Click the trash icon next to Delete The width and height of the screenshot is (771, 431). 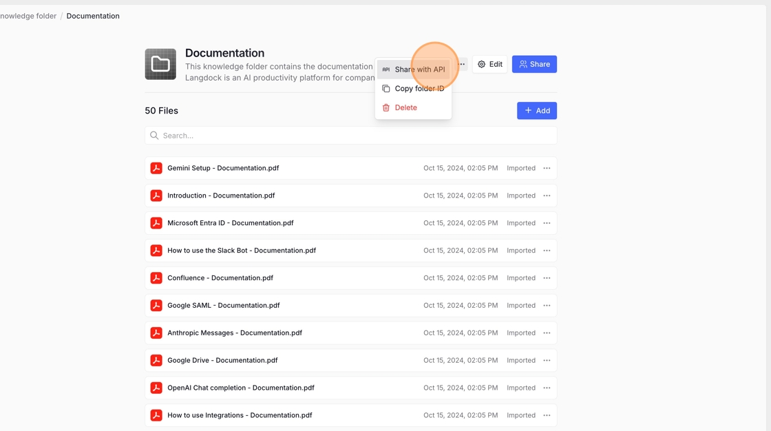click(x=386, y=107)
